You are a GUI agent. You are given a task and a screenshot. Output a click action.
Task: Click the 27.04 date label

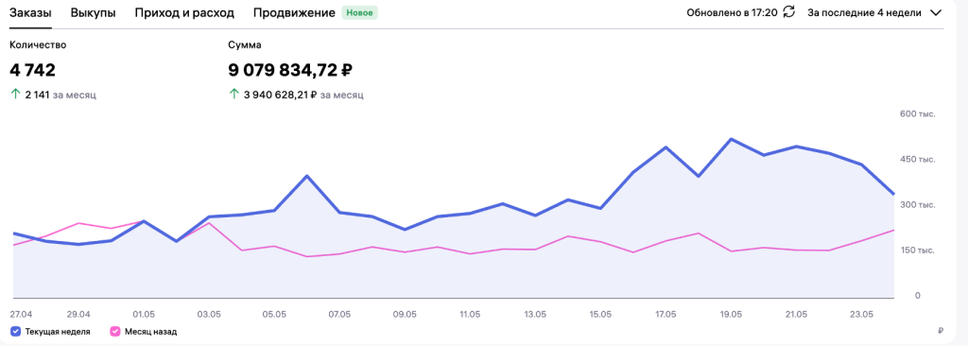tap(20, 314)
